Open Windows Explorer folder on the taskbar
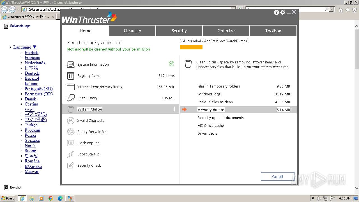The height and width of the screenshot is (202, 359). (x=32, y=198)
